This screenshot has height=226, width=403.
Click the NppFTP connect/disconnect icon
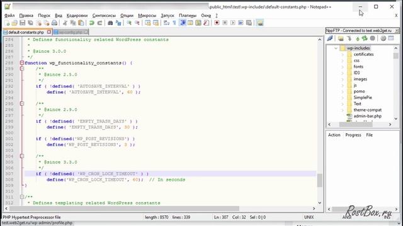(x=330, y=38)
